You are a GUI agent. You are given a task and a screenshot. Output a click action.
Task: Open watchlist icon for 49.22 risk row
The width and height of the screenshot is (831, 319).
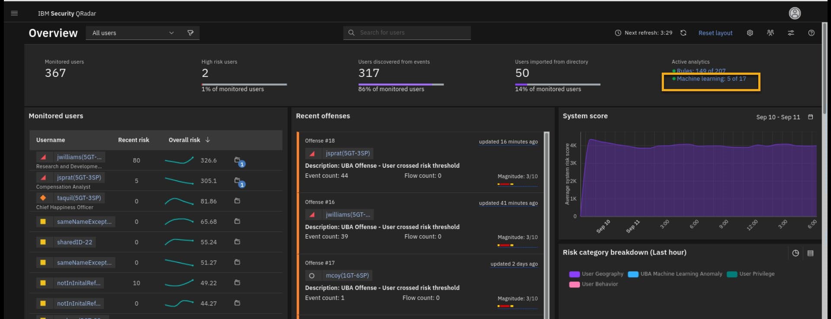[x=237, y=283]
